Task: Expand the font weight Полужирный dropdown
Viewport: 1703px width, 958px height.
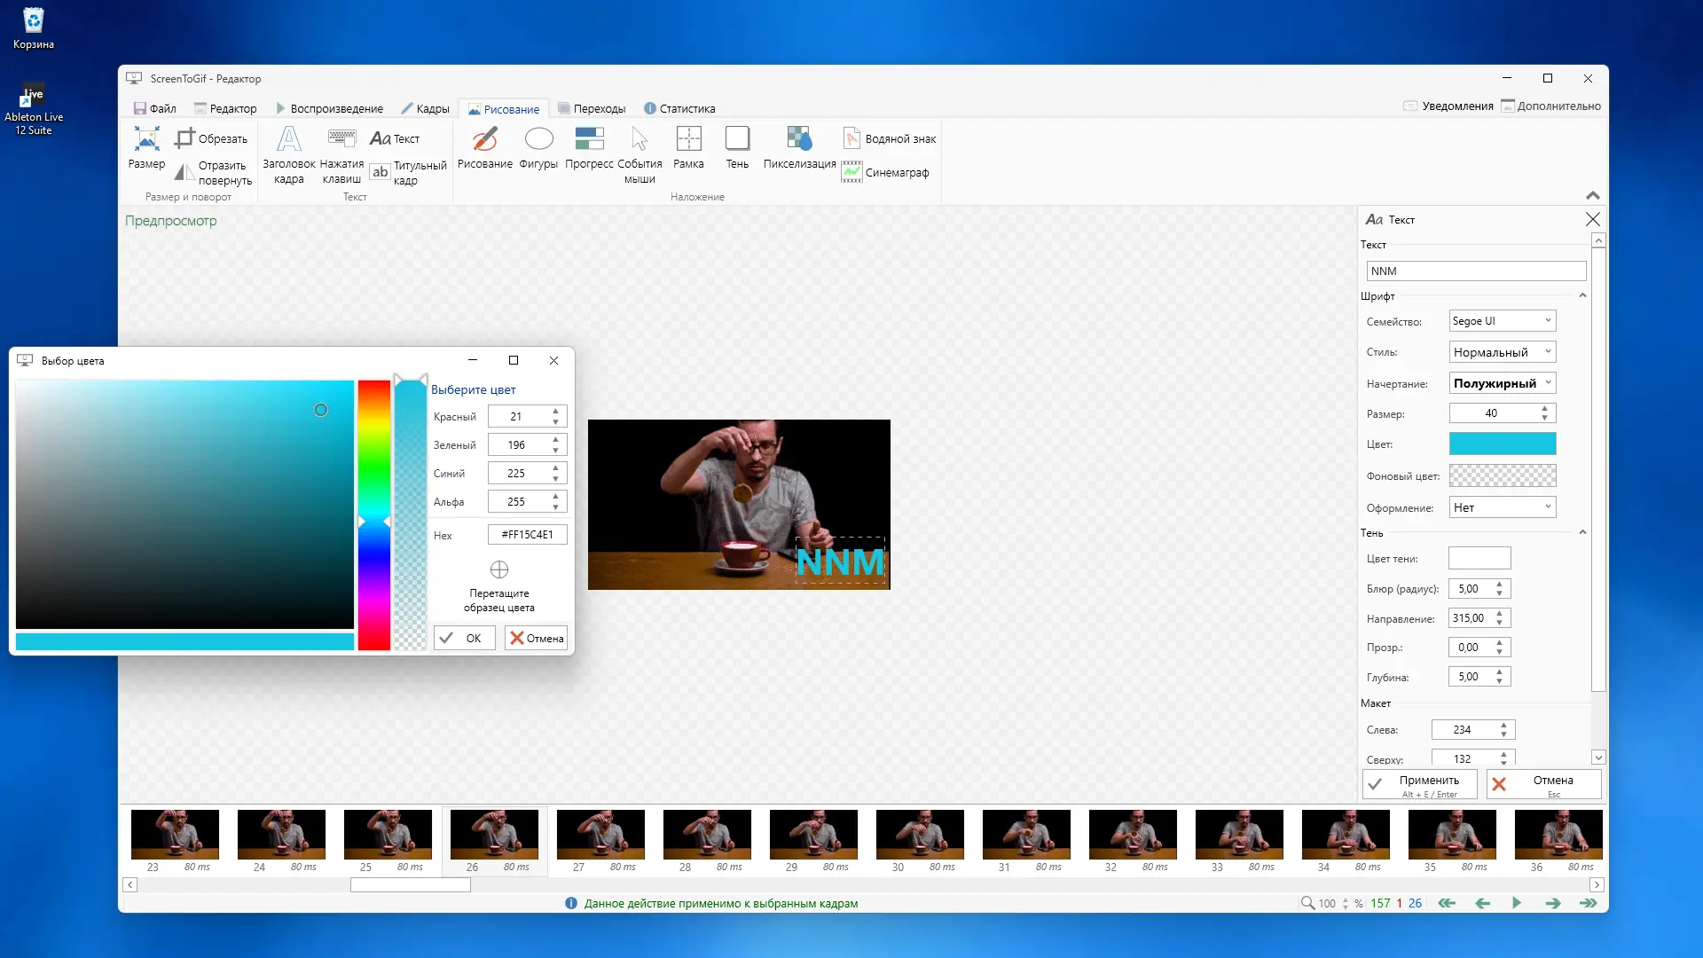Action: click(1503, 383)
